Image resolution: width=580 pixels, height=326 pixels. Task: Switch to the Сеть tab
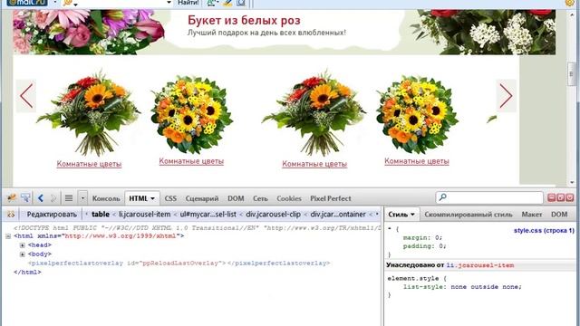coord(260,198)
